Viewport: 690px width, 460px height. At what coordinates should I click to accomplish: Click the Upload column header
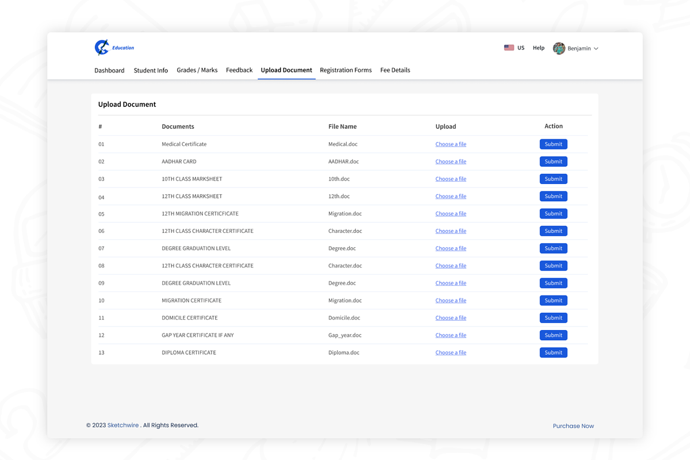446,126
